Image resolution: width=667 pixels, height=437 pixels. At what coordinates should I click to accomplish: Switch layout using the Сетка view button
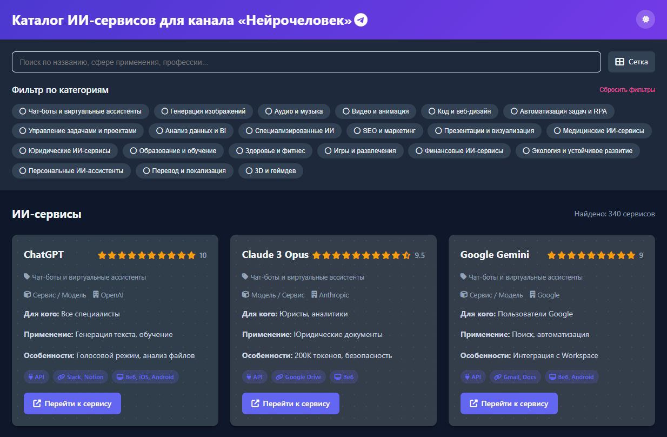point(631,62)
